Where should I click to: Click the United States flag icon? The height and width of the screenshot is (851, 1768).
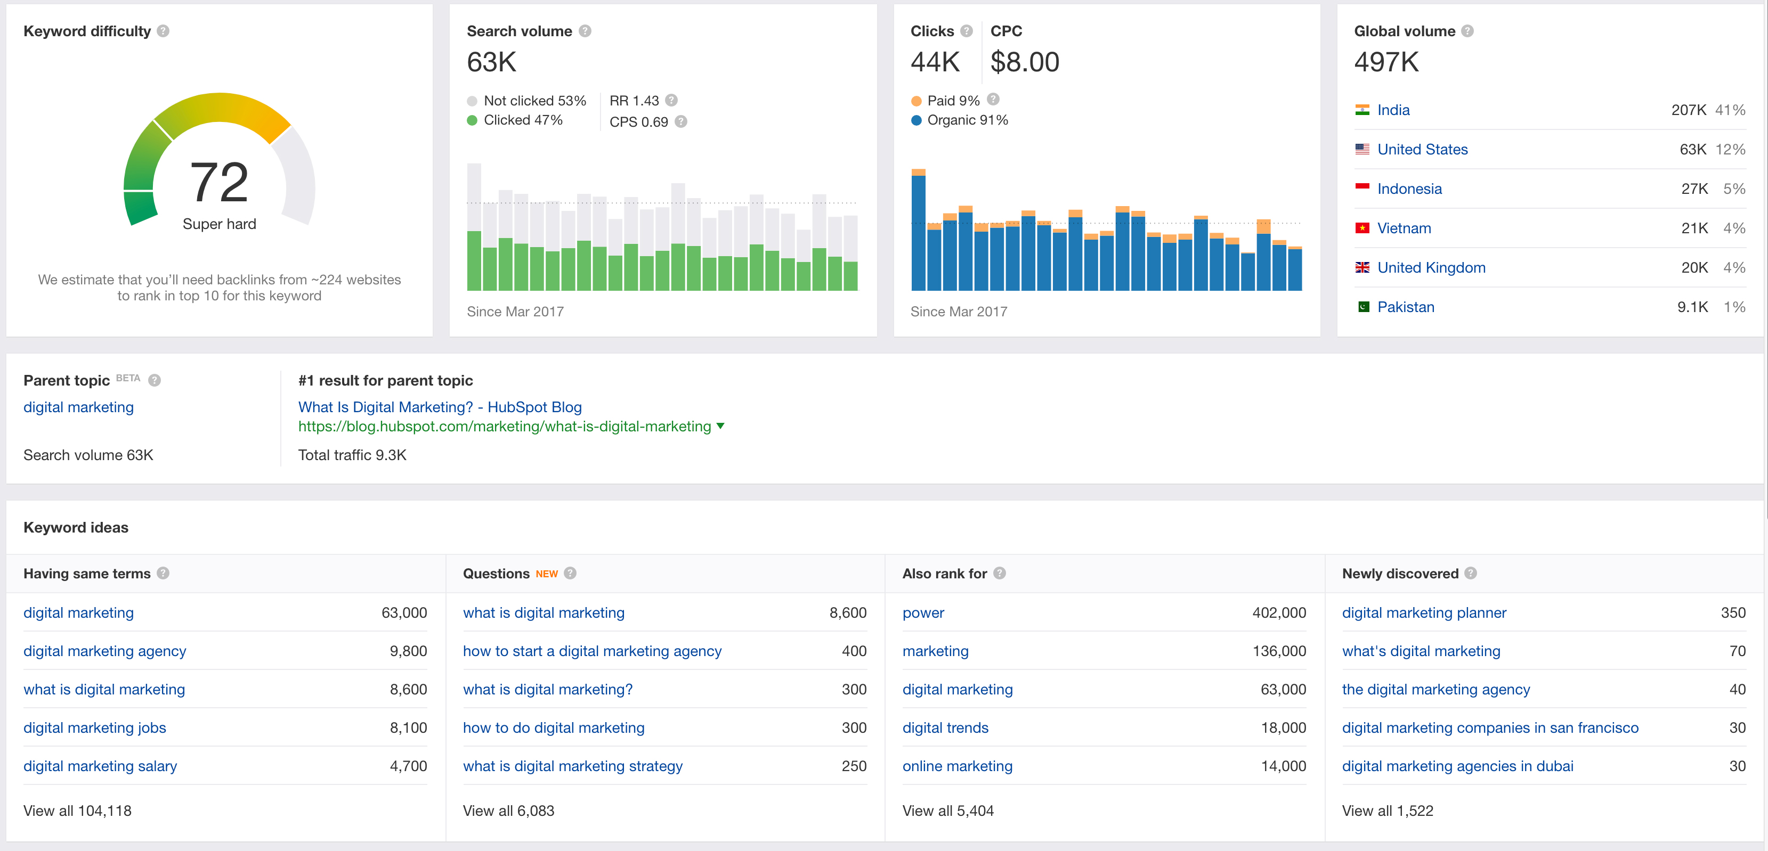point(1363,149)
